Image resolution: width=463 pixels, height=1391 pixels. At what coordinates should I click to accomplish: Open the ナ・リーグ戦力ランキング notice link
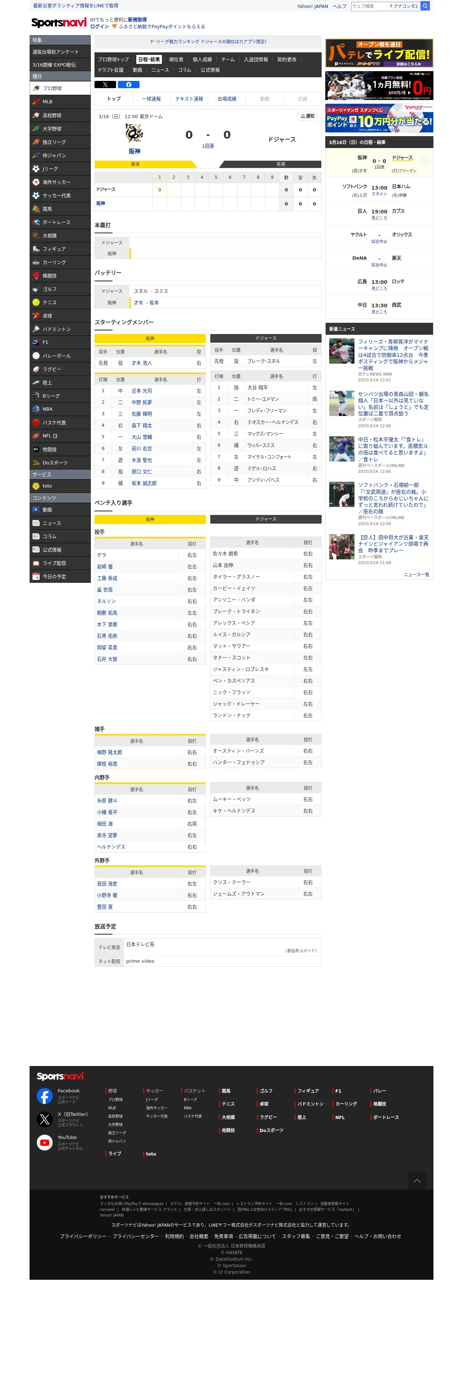pyautogui.click(x=208, y=42)
